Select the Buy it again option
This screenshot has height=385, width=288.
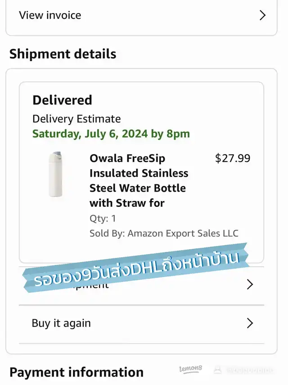[61, 323]
